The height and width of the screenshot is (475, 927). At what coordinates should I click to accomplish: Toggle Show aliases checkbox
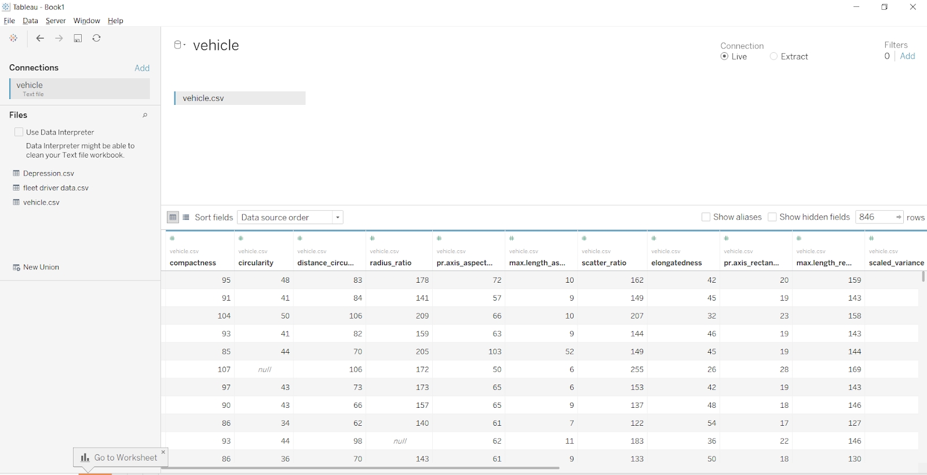(706, 217)
